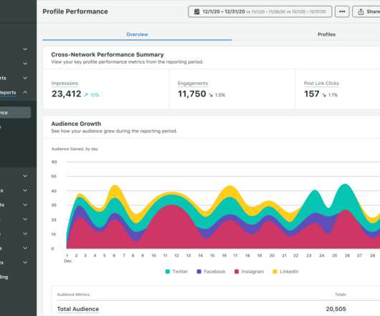Click the Audience Metrics table header

coord(73,295)
